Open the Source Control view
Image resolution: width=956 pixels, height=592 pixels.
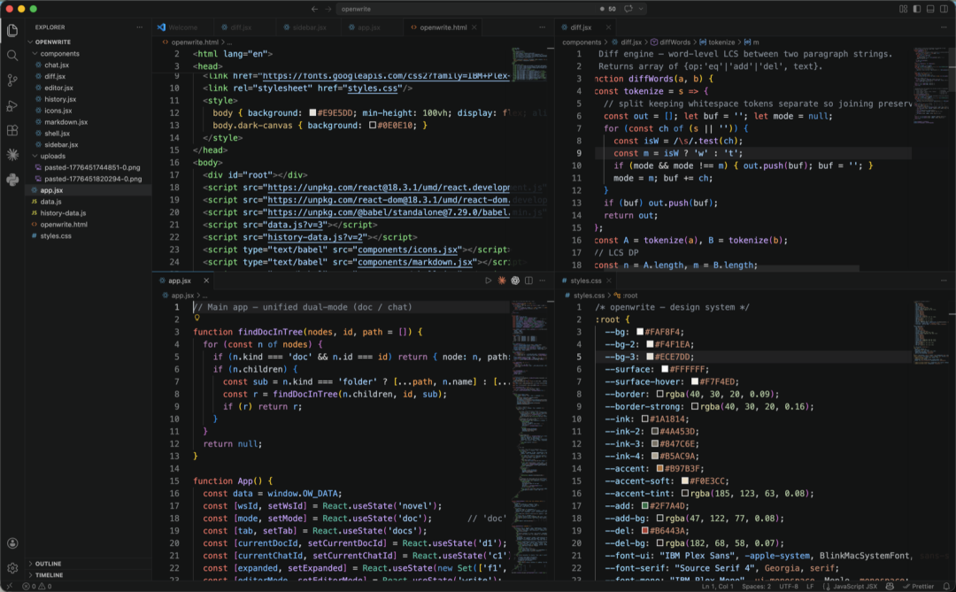tap(12, 80)
